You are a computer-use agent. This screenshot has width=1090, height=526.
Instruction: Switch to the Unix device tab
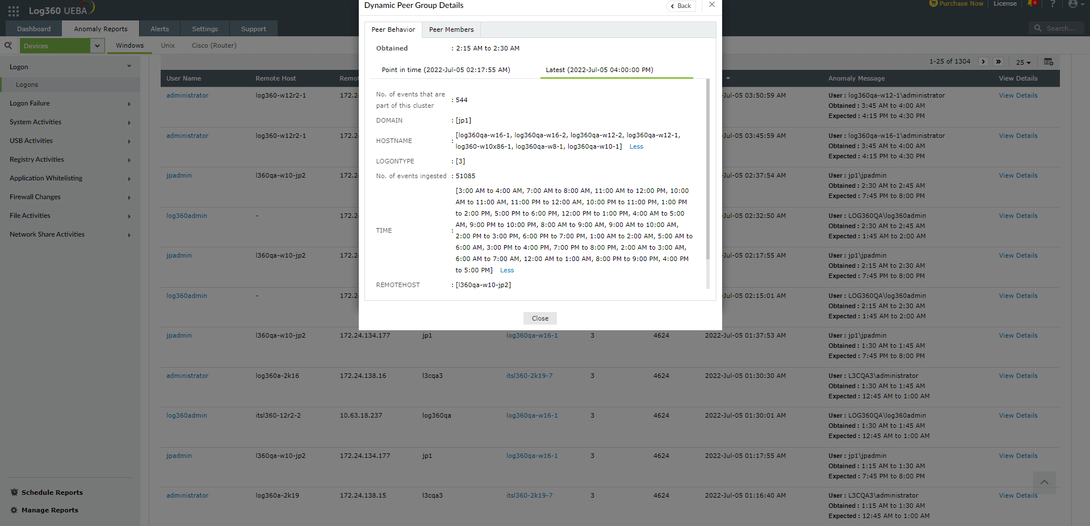point(167,45)
